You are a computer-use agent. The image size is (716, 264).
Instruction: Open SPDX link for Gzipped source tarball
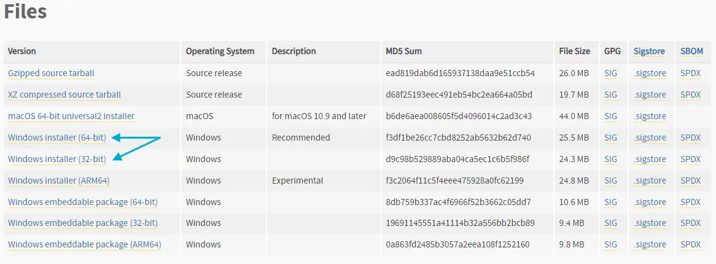coord(690,73)
